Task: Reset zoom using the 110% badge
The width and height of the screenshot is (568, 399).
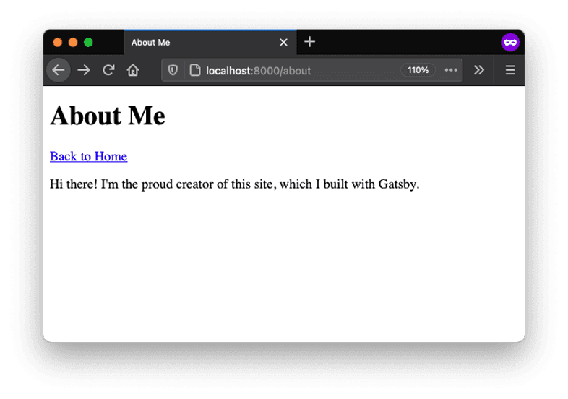Action: coord(418,70)
